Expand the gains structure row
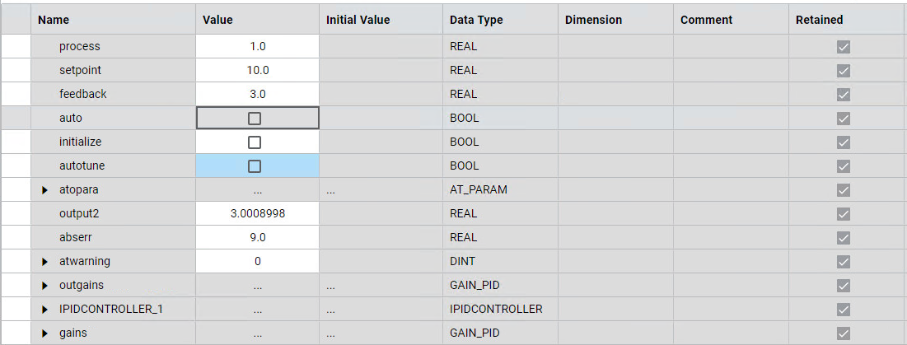The height and width of the screenshot is (345, 907). pos(45,333)
